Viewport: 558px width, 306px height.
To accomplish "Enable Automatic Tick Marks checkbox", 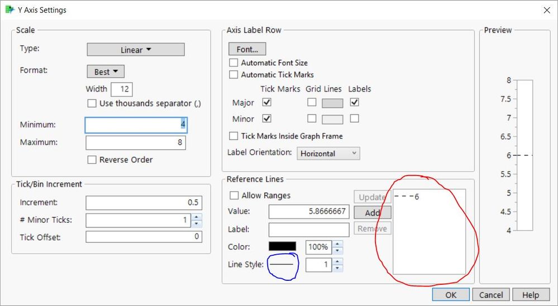I will (233, 75).
